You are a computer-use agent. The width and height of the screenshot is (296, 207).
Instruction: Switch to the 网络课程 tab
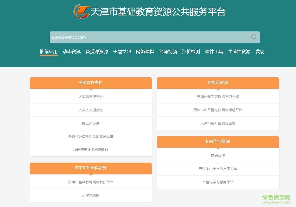coord(145,52)
